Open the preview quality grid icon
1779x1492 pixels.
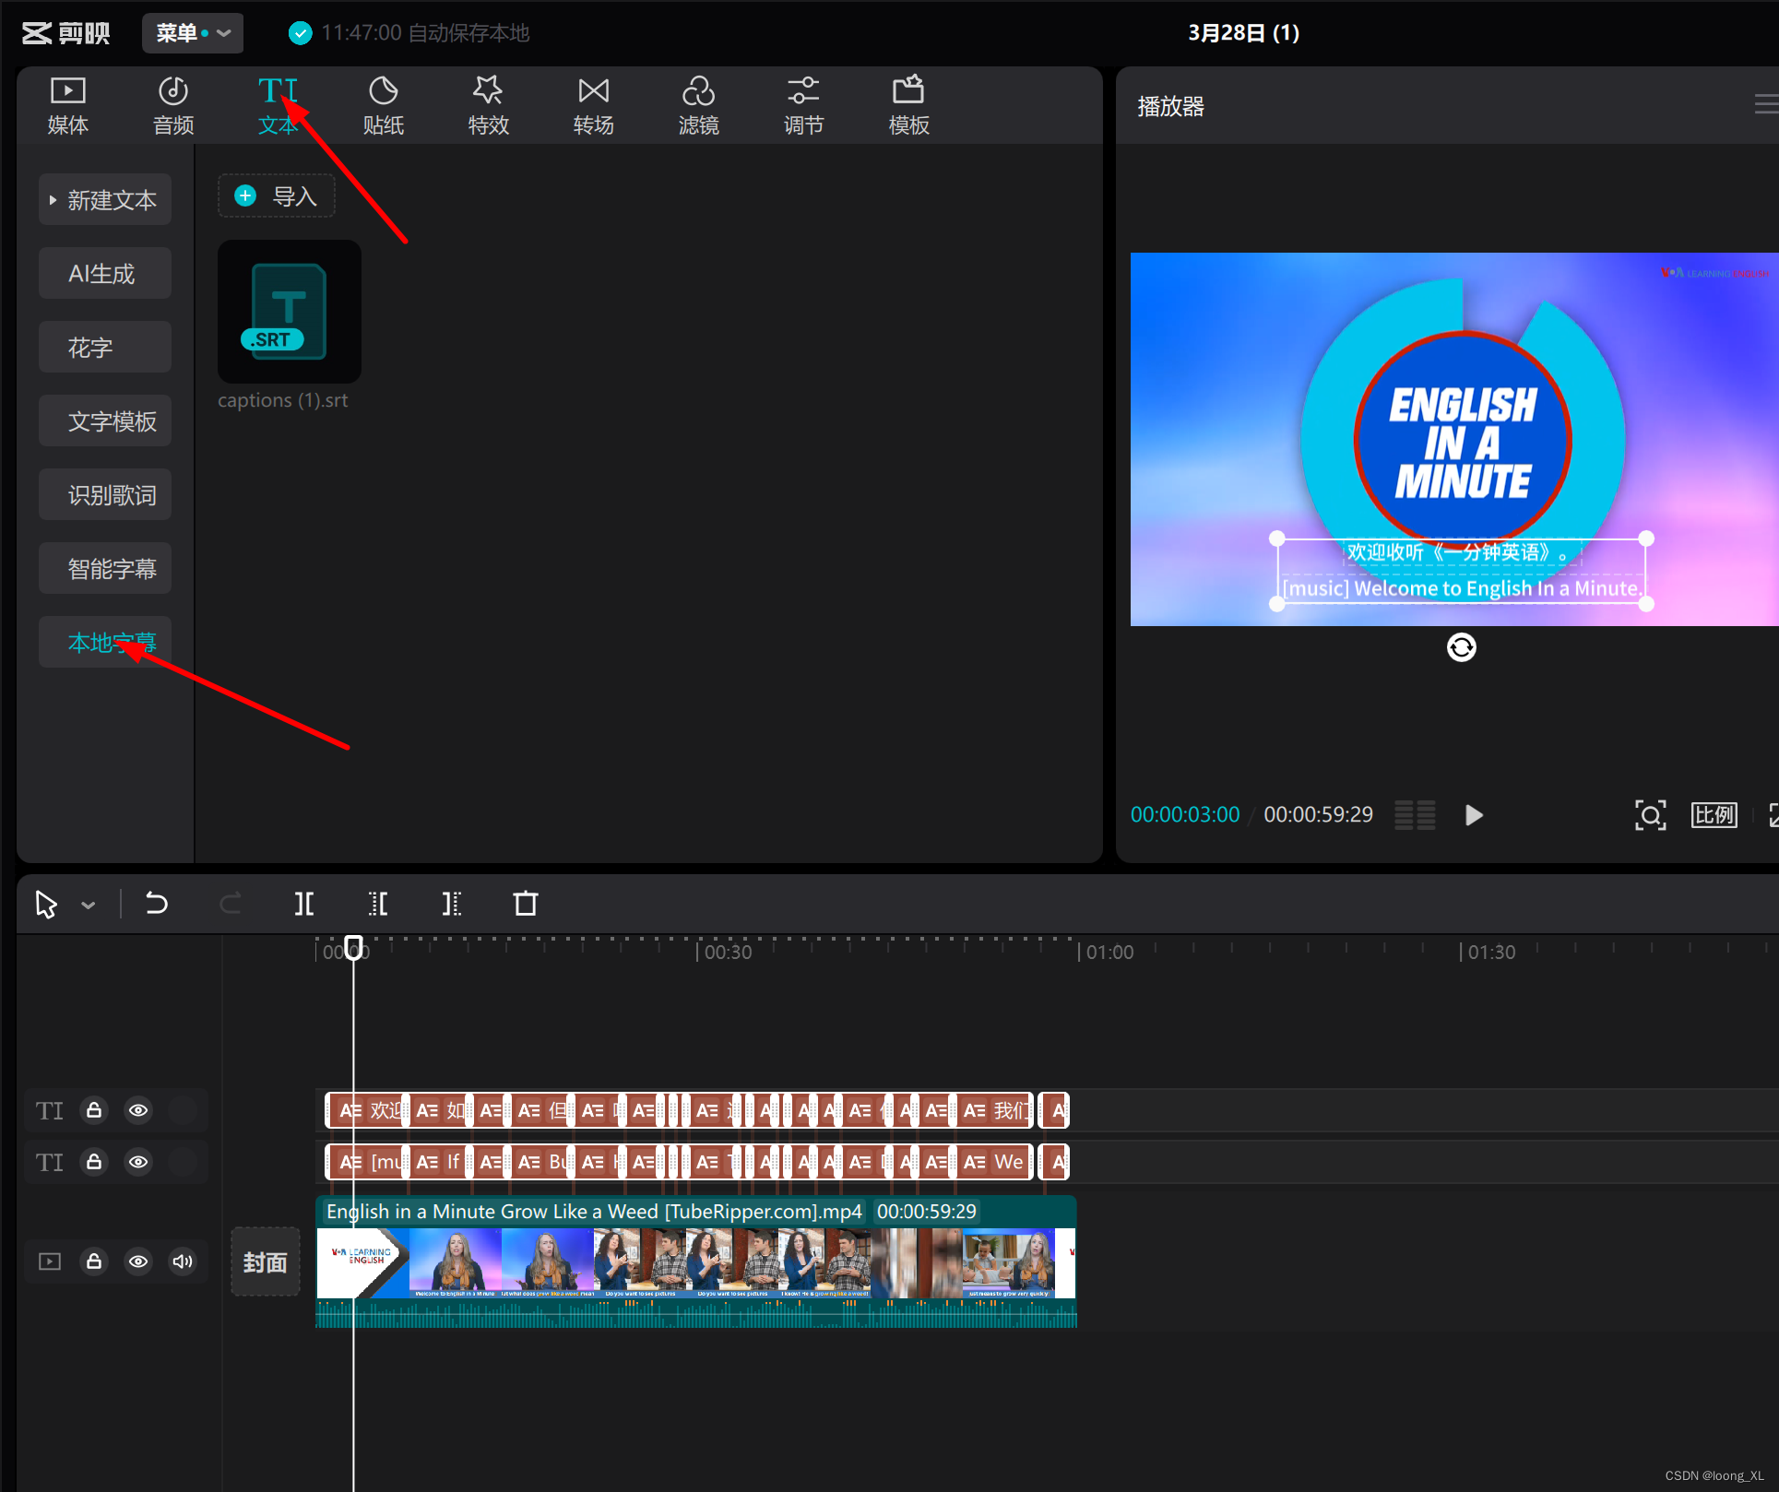(1415, 815)
